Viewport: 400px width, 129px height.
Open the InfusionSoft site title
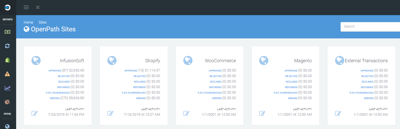(x=72, y=61)
